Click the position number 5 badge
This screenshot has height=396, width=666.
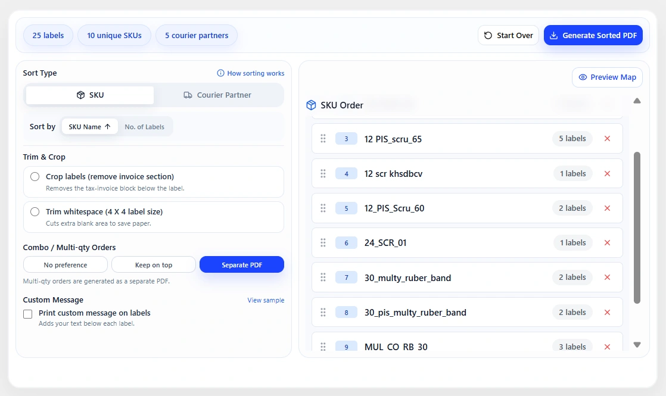coord(346,208)
